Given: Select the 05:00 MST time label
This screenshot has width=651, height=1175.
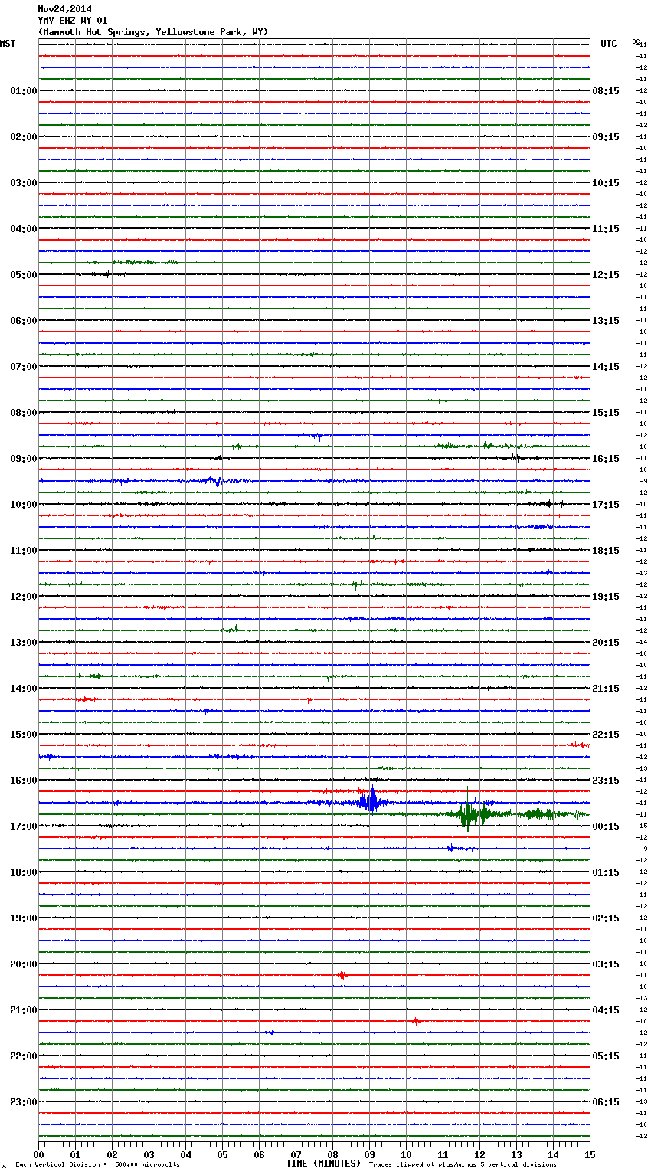Looking at the screenshot, I should (23, 275).
